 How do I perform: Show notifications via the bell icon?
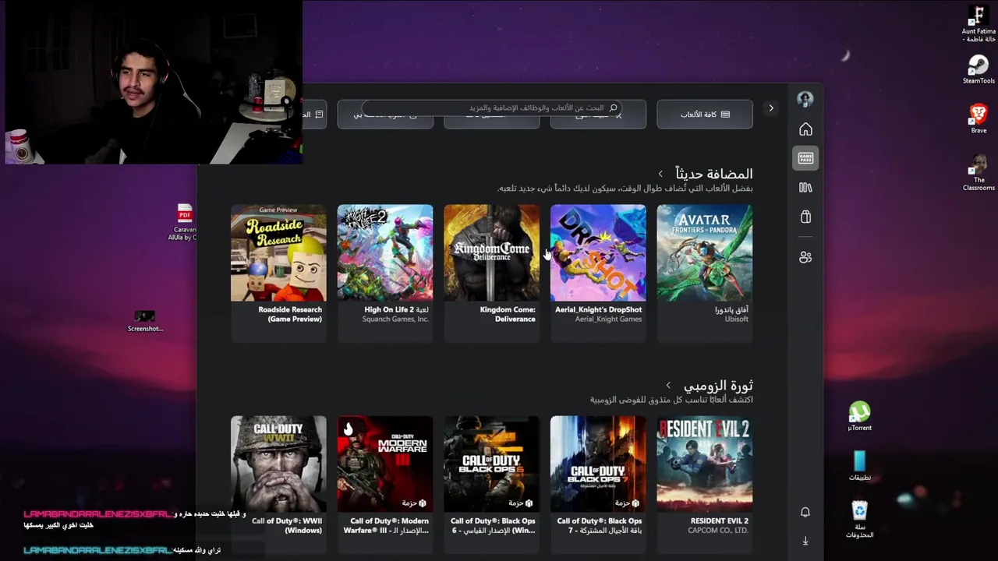[805, 512]
